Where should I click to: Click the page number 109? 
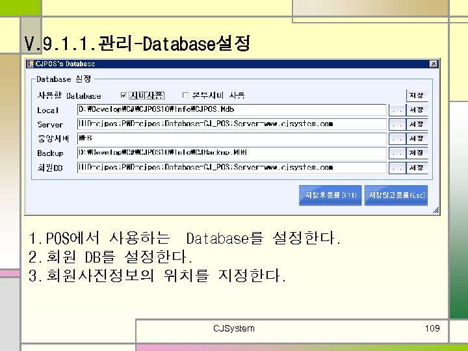(432, 328)
